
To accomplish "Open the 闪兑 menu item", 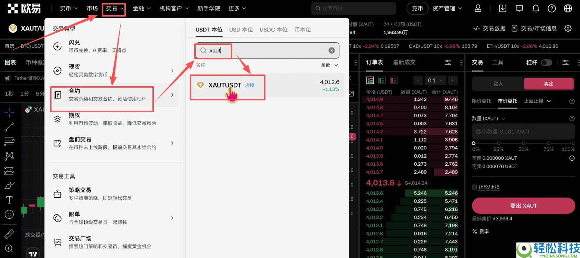I will [114, 46].
